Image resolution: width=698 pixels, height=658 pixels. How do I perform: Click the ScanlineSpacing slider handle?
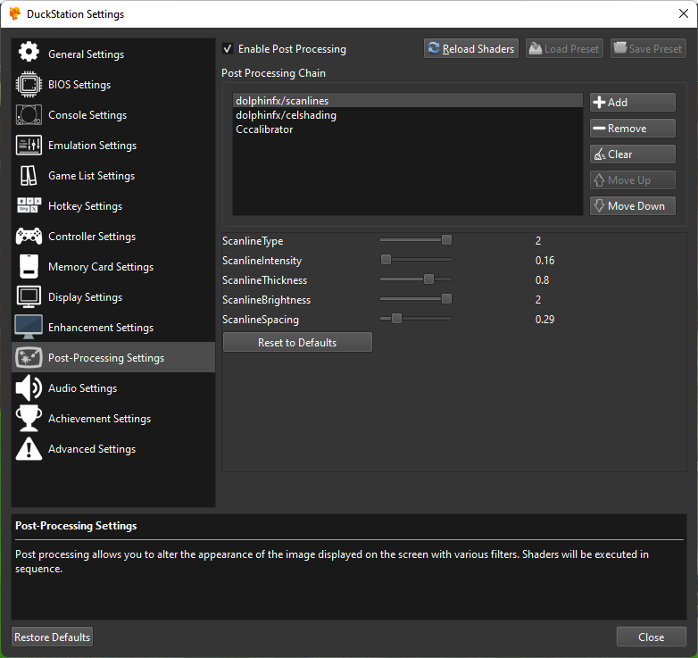[396, 319]
